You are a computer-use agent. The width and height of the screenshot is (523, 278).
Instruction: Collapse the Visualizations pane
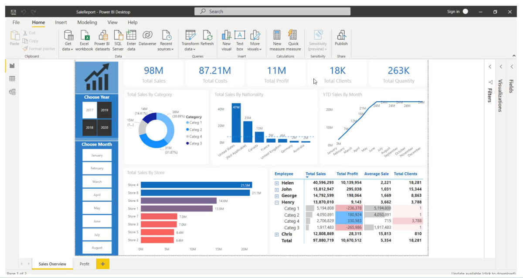coord(501,67)
